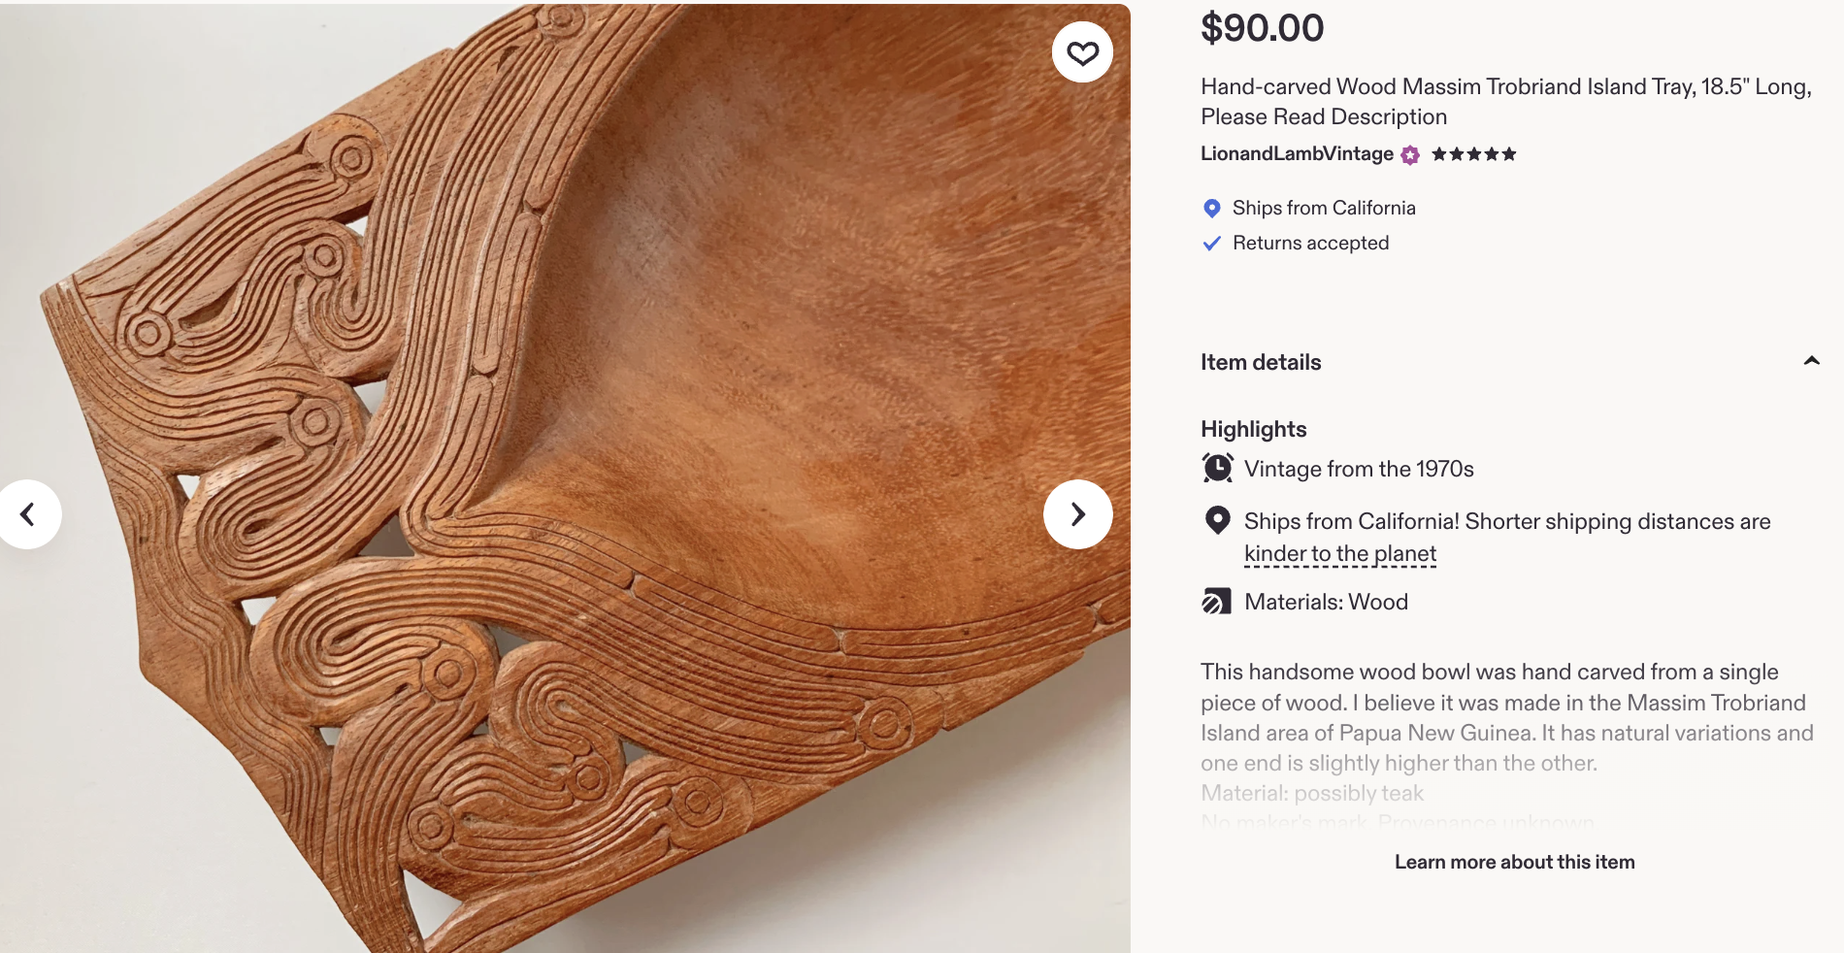Click the blue location pin icon

pos(1211,209)
